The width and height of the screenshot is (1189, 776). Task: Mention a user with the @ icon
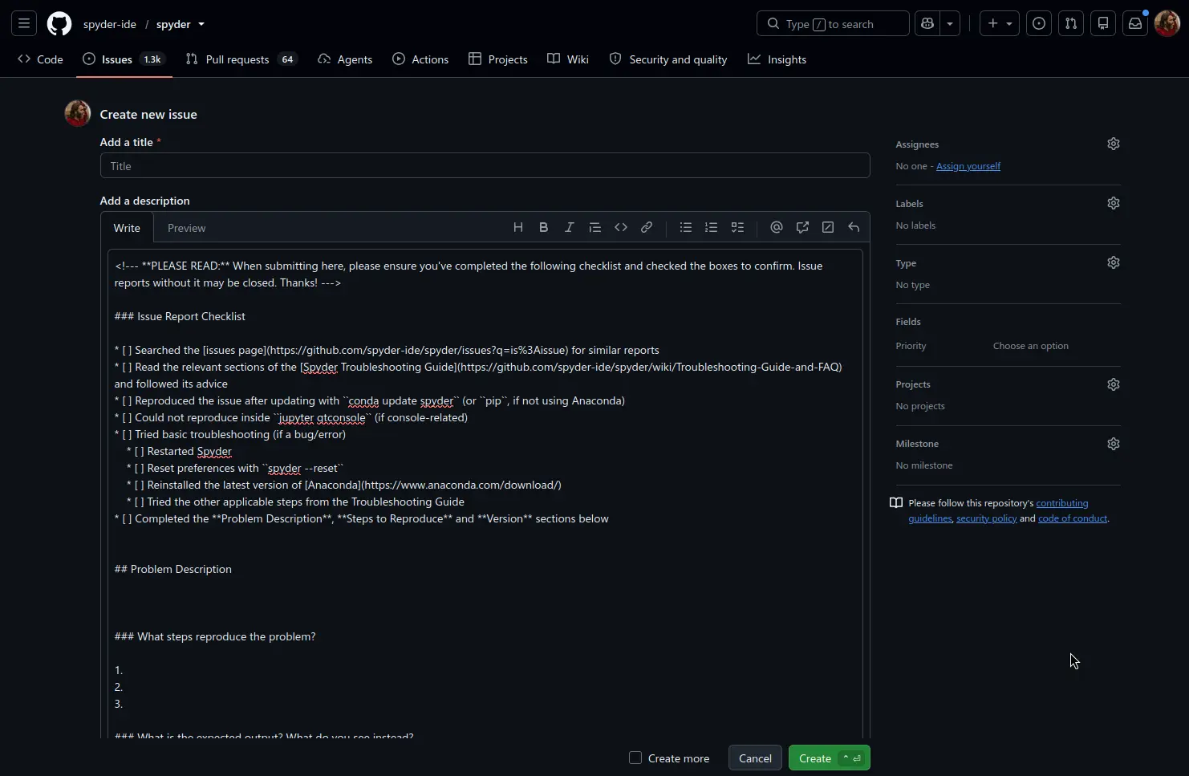(x=777, y=228)
